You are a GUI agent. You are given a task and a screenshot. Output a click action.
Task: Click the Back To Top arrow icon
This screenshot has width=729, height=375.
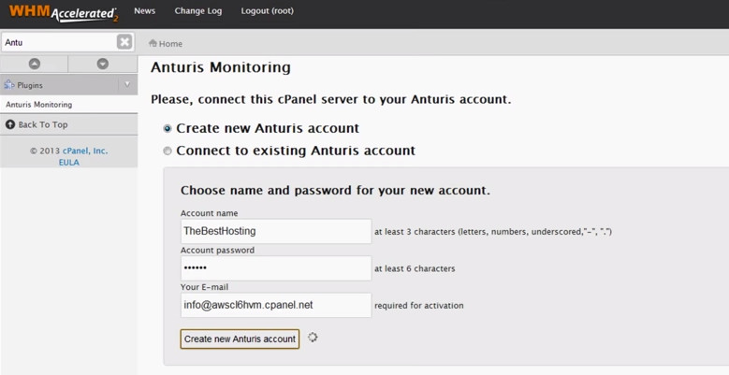(10, 124)
